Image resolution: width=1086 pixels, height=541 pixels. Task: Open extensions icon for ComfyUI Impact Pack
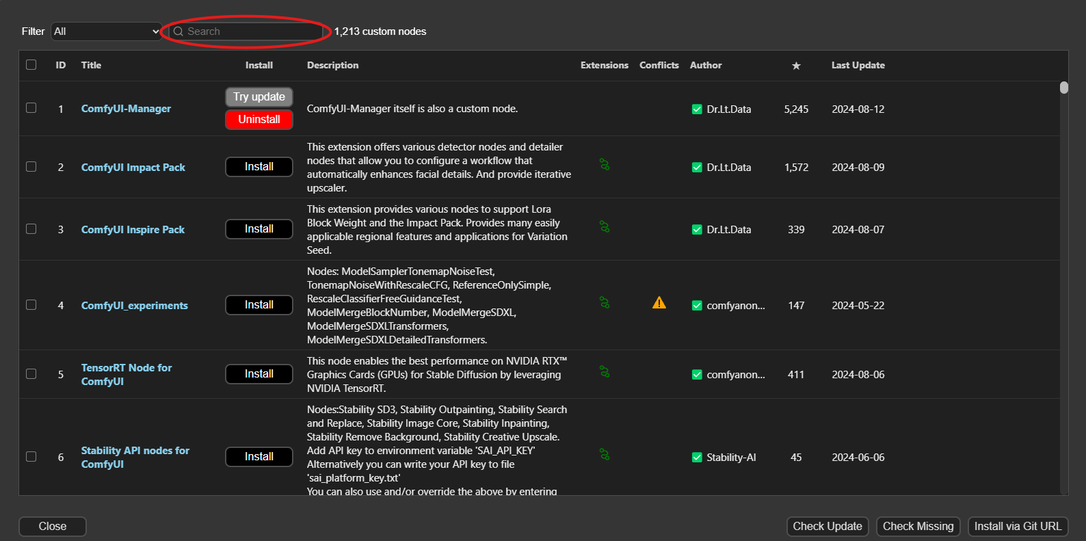click(x=605, y=165)
